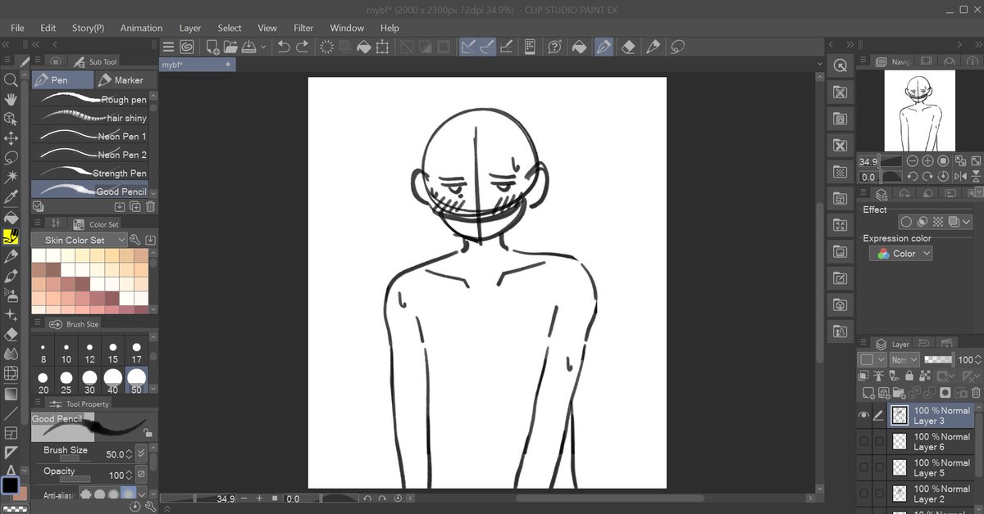The width and height of the screenshot is (984, 514).
Task: Redo the last action
Action: coord(303,47)
